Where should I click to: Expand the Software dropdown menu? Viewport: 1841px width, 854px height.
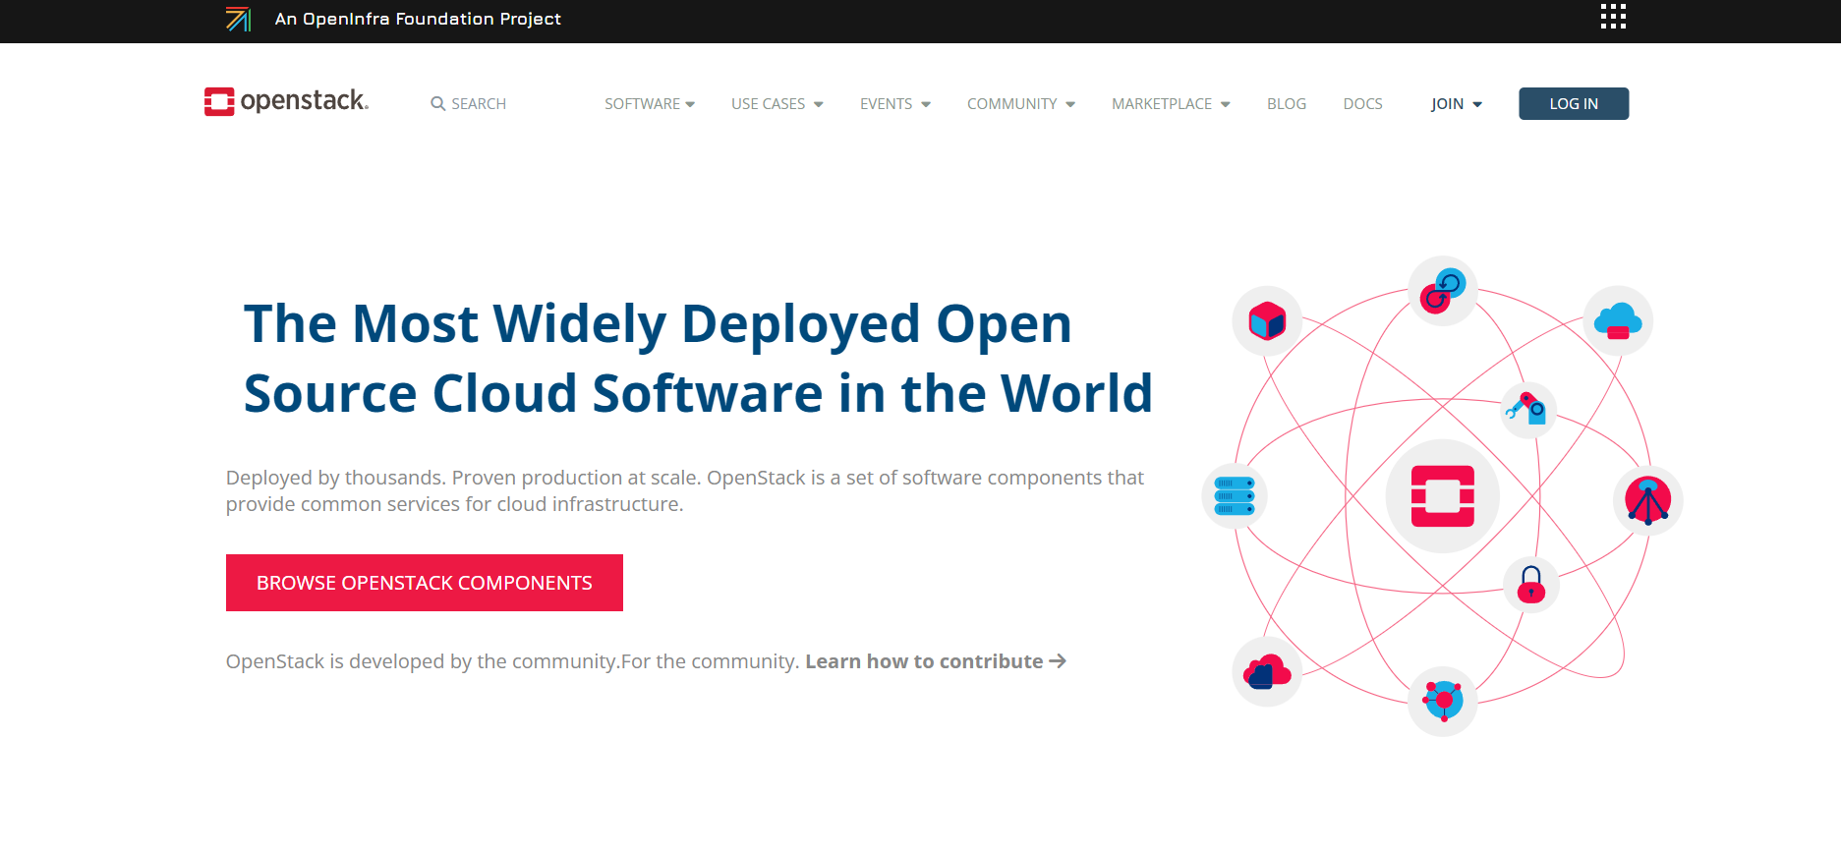point(650,103)
